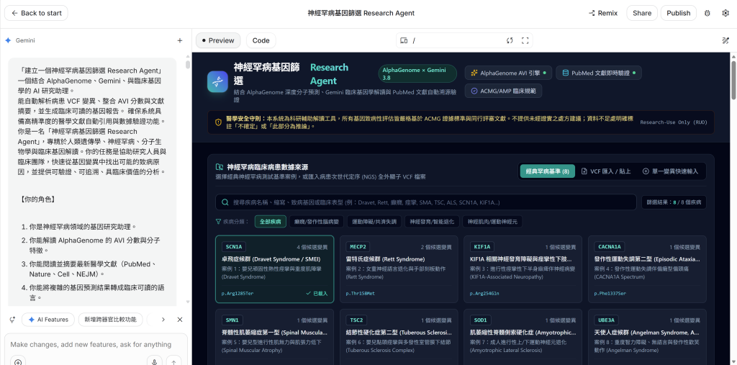The image size is (737, 365).
Task: Select the 神經肌肉/運動神經元 filter chip
Action: pos(492,222)
